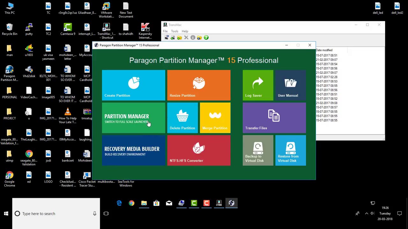Click the info icon in TransMac toolbar

193,38
